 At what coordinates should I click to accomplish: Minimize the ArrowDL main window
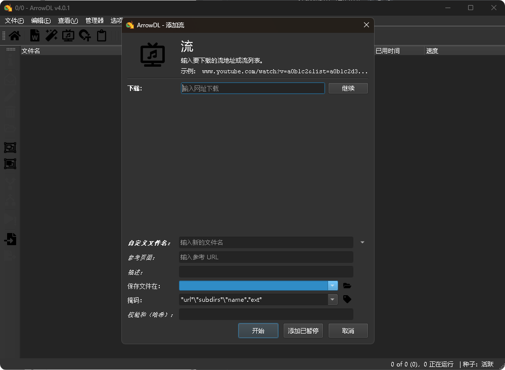(448, 8)
